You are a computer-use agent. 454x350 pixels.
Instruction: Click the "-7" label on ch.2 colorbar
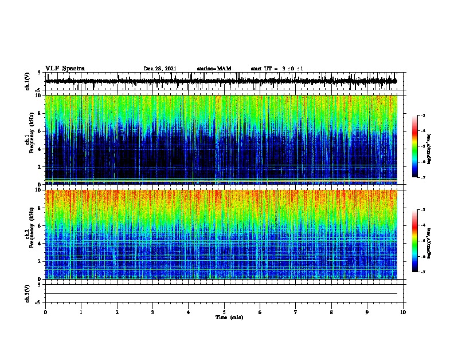pos(423,272)
